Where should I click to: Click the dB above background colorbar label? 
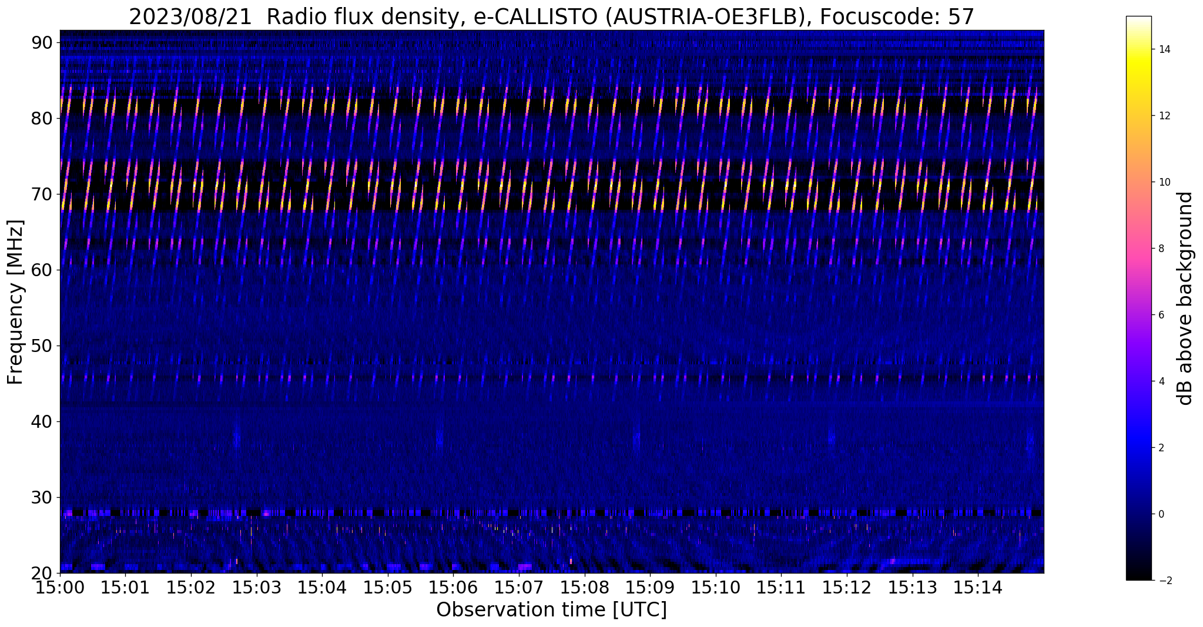[1185, 299]
